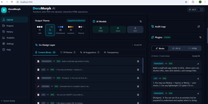Open the browser profile avatar
Viewport: 208px width, 104px height.
(x=200, y=2)
